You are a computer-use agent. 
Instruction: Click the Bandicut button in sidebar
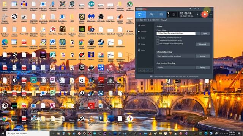point(145,70)
